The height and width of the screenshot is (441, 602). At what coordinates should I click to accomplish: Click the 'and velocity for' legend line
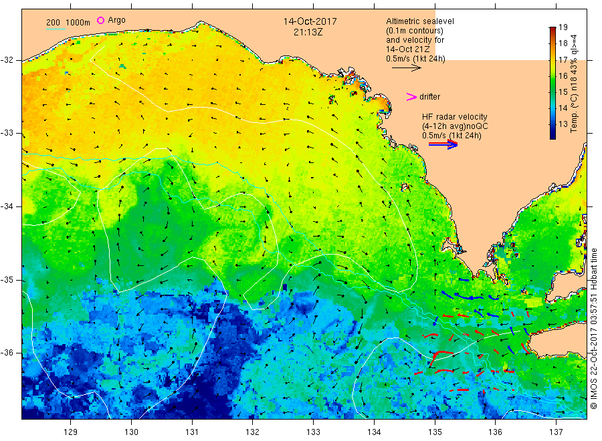coord(415,40)
